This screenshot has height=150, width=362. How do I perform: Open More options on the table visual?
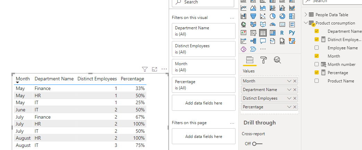click(x=164, y=69)
